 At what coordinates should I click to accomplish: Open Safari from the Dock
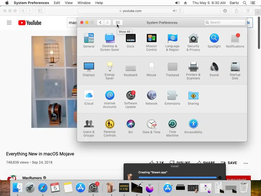[43, 188]
